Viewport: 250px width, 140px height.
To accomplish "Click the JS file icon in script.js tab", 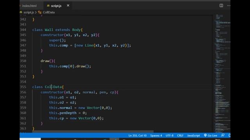I will pyautogui.click(x=48, y=6).
